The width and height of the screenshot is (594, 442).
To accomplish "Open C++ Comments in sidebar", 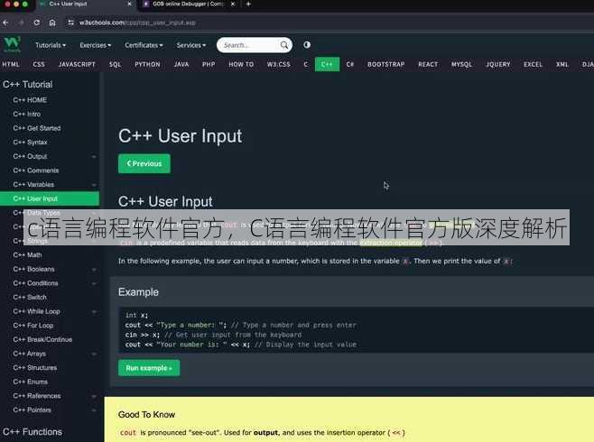I will pyautogui.click(x=35, y=170).
